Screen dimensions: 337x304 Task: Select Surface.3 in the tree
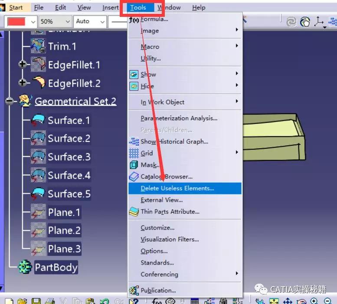[x=69, y=157]
